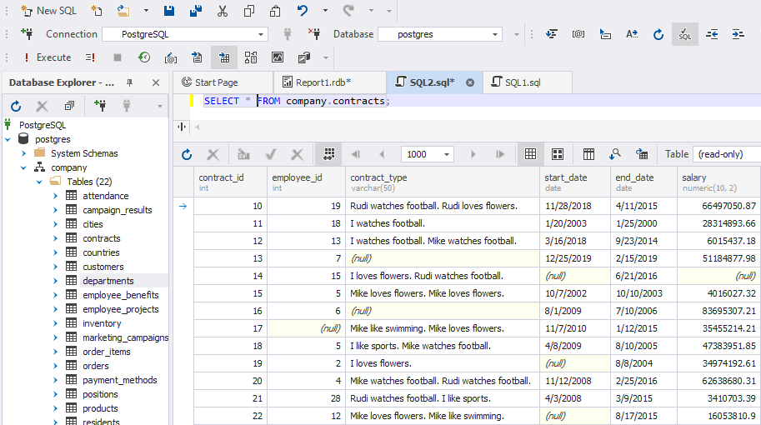Open the Connection combo box showing PostgreSQL
Viewport: 761px width, 425px height.
tap(185, 34)
